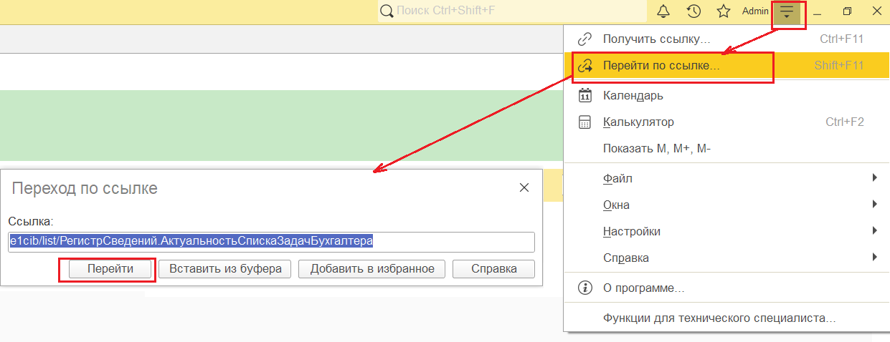The height and width of the screenshot is (342, 890).
Task: Click the info icon beside О программе
Action: pos(585,288)
